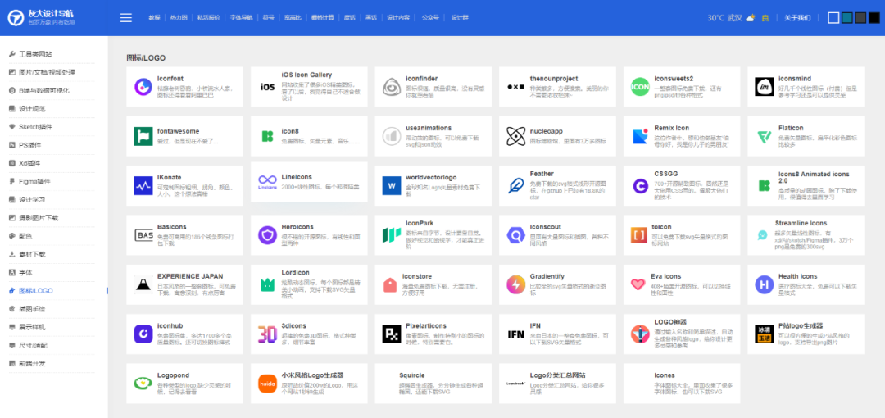Click the site logo in the header

[x=41, y=17]
